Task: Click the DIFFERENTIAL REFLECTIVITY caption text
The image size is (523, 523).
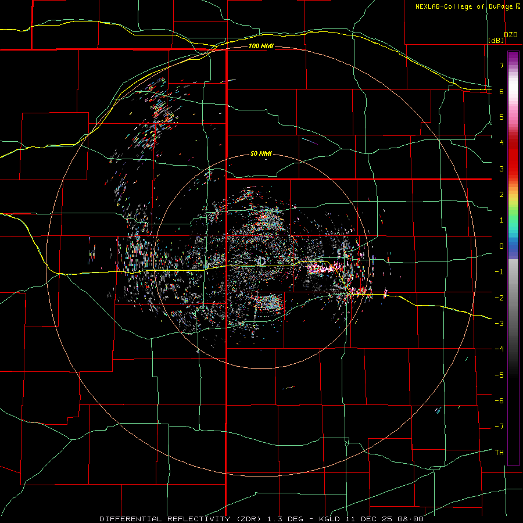Action: (x=165, y=519)
